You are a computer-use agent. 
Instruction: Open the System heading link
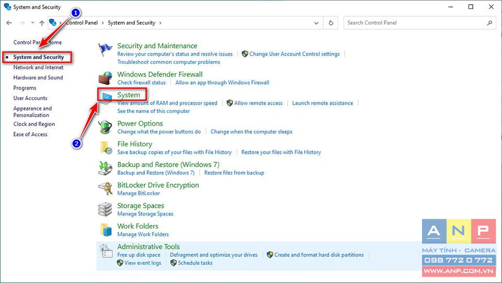pos(129,95)
